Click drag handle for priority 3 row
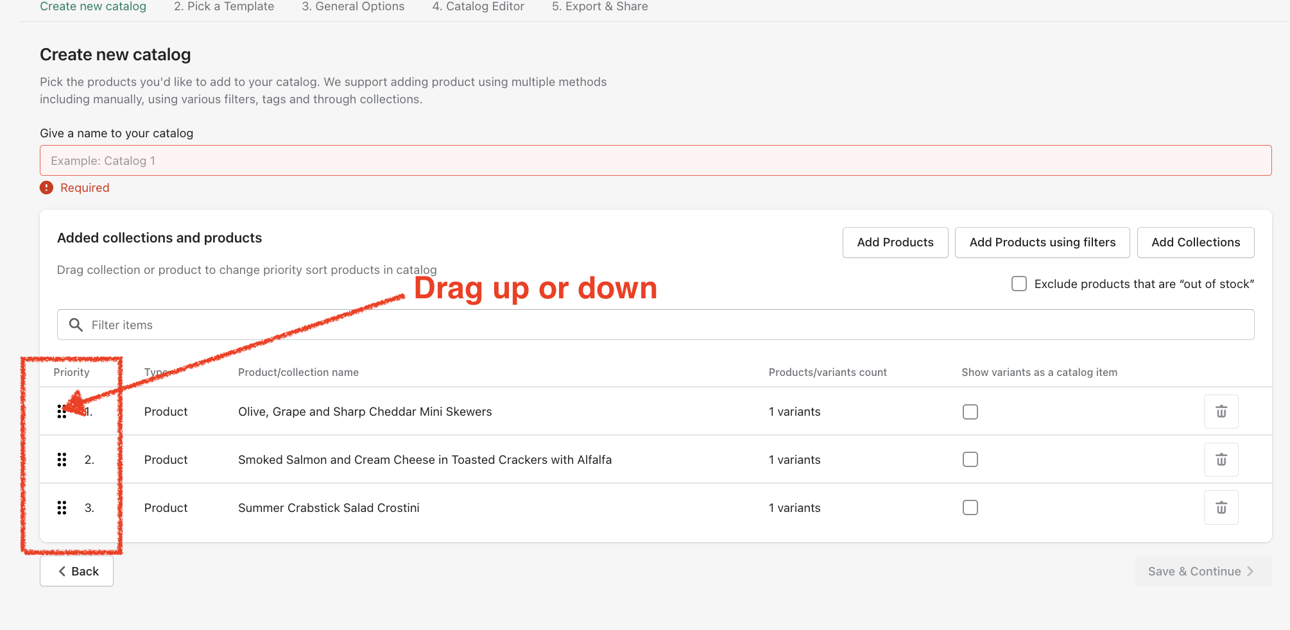The width and height of the screenshot is (1290, 630). coord(62,507)
